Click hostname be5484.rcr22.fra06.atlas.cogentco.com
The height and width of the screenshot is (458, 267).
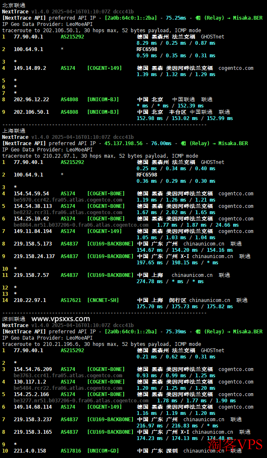point(68,388)
